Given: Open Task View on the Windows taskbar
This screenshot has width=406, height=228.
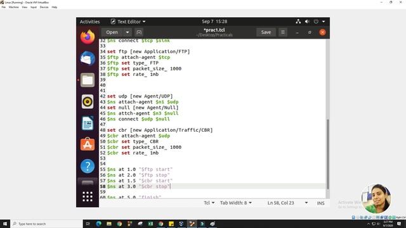Looking at the screenshot, I should [x=88, y=224].
